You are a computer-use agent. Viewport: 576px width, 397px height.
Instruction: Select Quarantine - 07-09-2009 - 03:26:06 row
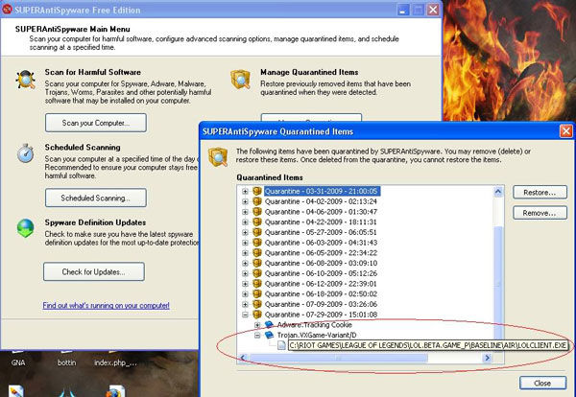coord(321,304)
